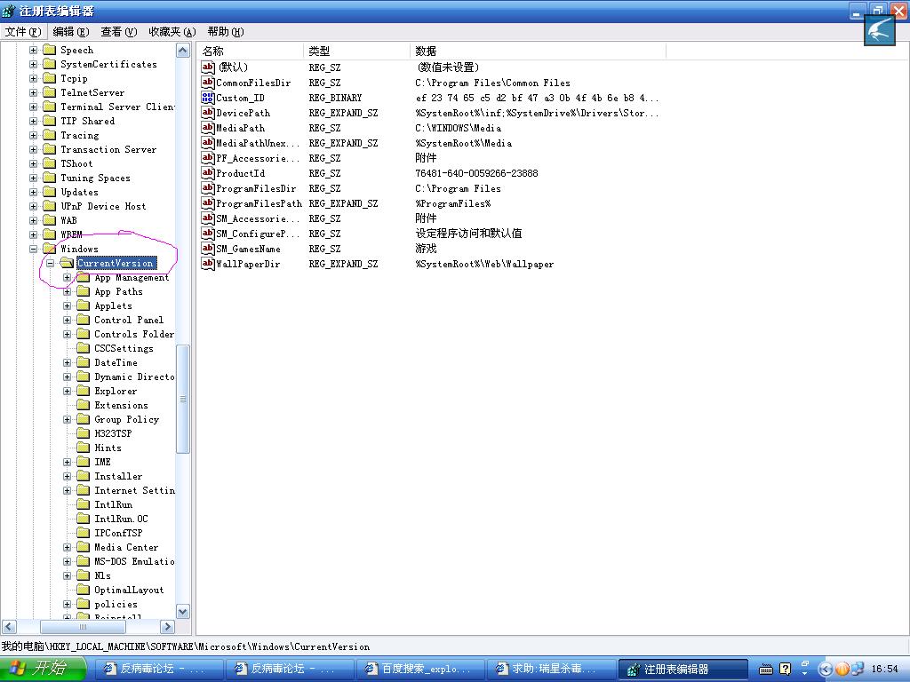Click the ProgramFilesDir value icon
Image resolution: width=910 pixels, height=682 pixels.
pos(208,188)
